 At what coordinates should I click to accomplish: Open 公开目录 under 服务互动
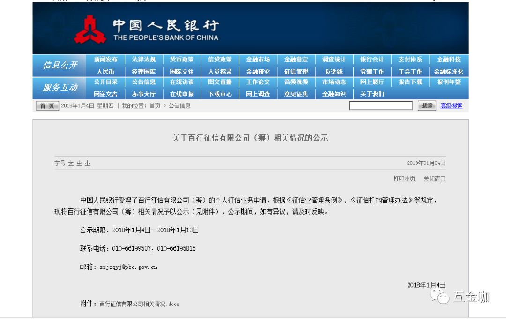[105, 82]
